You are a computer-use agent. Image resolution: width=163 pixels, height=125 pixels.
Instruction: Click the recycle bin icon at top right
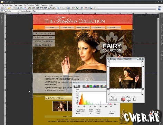tap(160, 8)
